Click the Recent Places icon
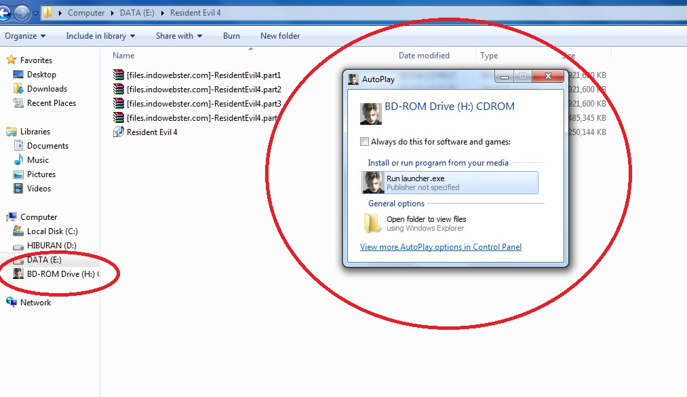 tap(18, 103)
